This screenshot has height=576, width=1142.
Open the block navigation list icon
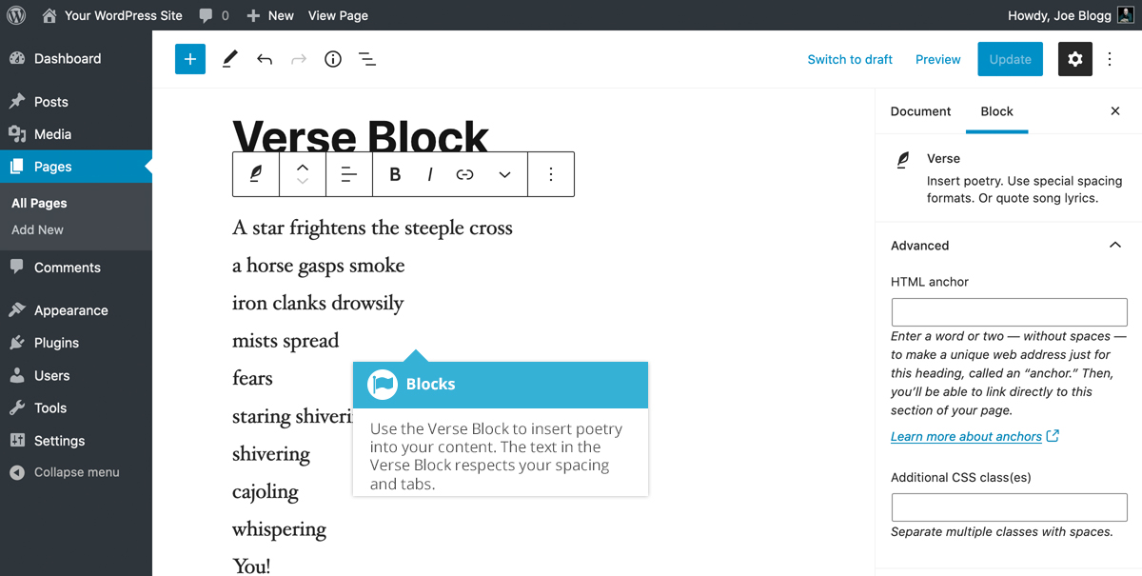click(x=367, y=59)
